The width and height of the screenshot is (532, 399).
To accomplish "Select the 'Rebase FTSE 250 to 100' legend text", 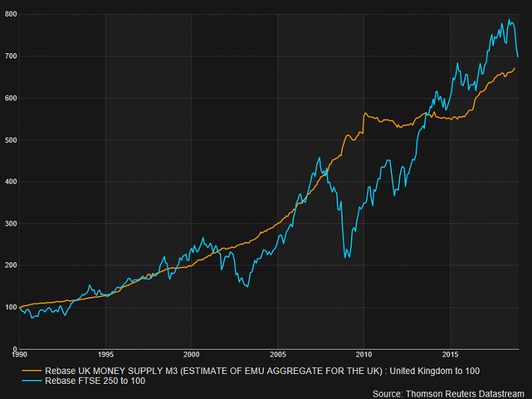I will [x=95, y=381].
